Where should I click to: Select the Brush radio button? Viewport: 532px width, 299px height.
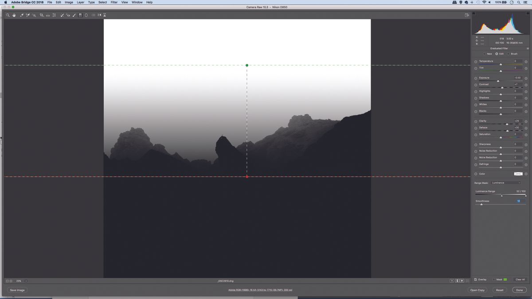tap(508, 54)
